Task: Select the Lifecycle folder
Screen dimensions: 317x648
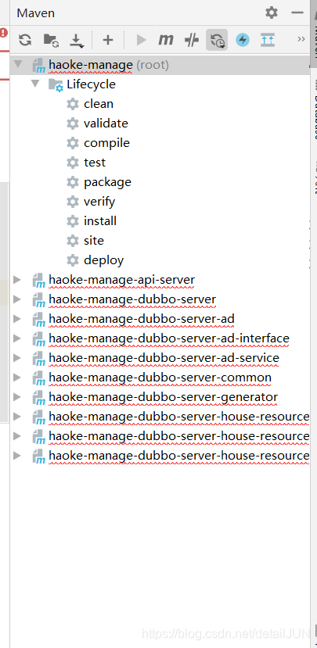Action: [x=91, y=84]
